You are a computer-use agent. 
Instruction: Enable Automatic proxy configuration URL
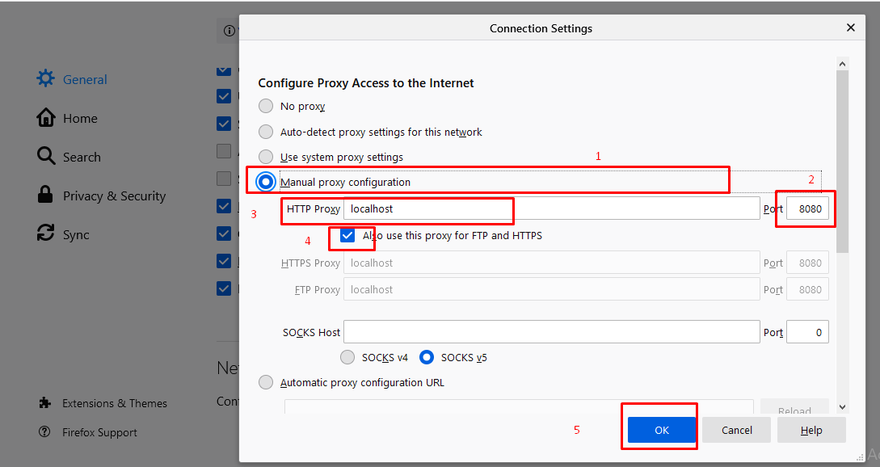click(x=266, y=382)
